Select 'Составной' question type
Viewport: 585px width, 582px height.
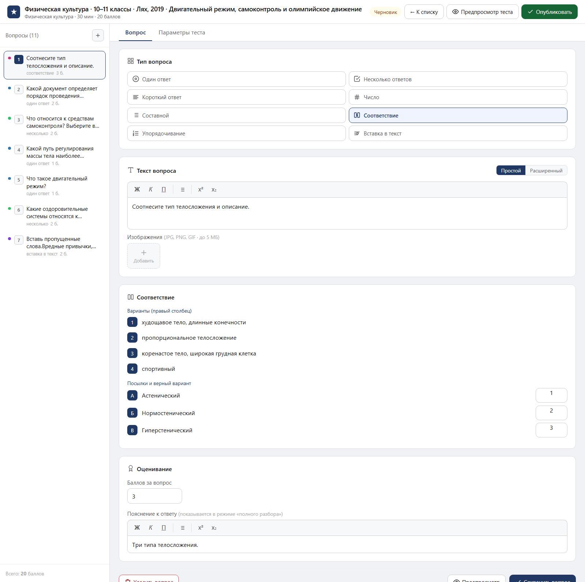[x=236, y=115]
